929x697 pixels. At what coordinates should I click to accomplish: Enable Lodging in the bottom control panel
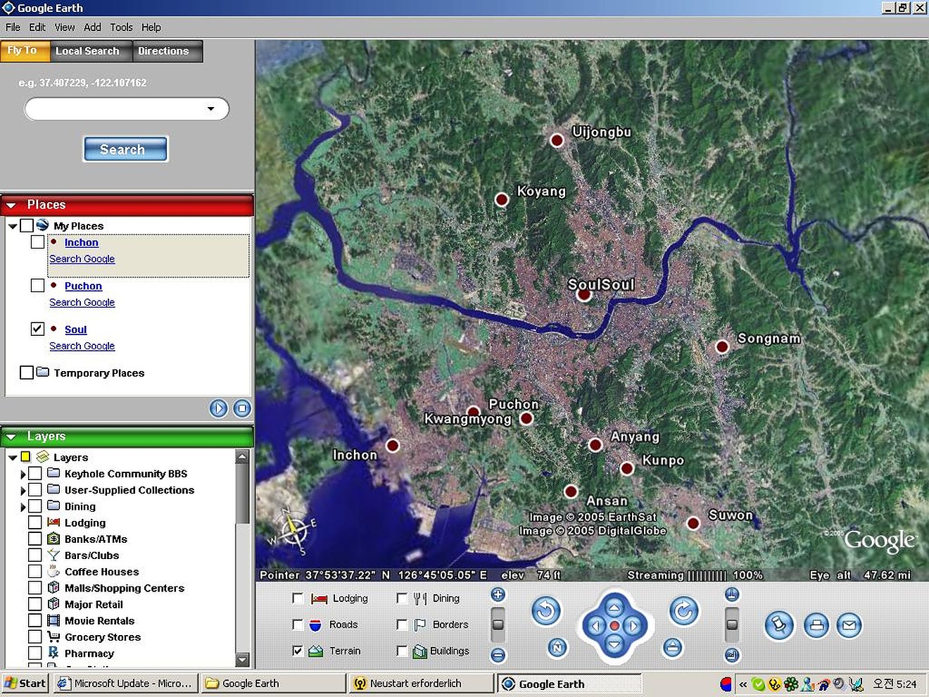point(298,598)
